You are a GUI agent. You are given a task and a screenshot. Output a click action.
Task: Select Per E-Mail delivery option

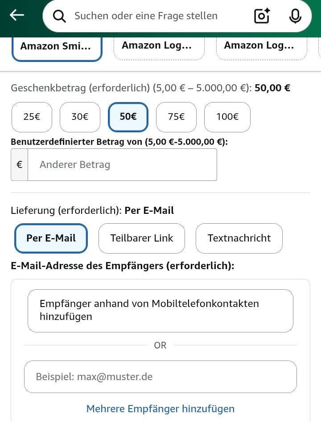coord(51,238)
